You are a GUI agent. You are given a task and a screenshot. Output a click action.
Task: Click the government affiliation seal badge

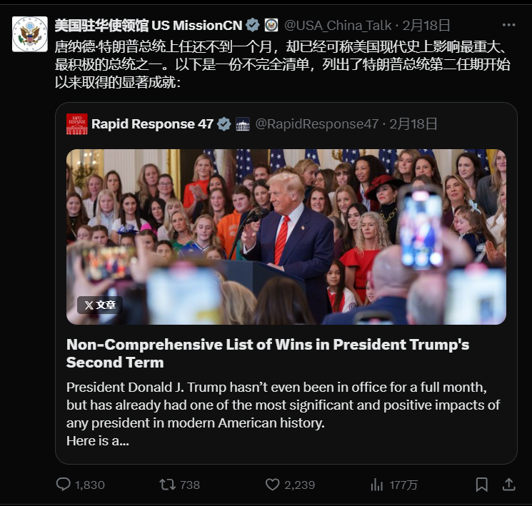click(271, 25)
